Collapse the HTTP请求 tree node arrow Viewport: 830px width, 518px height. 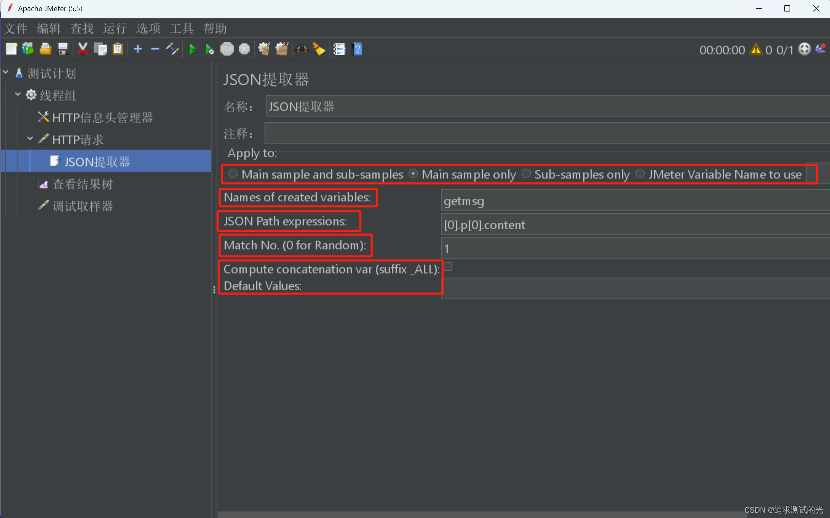(x=30, y=139)
